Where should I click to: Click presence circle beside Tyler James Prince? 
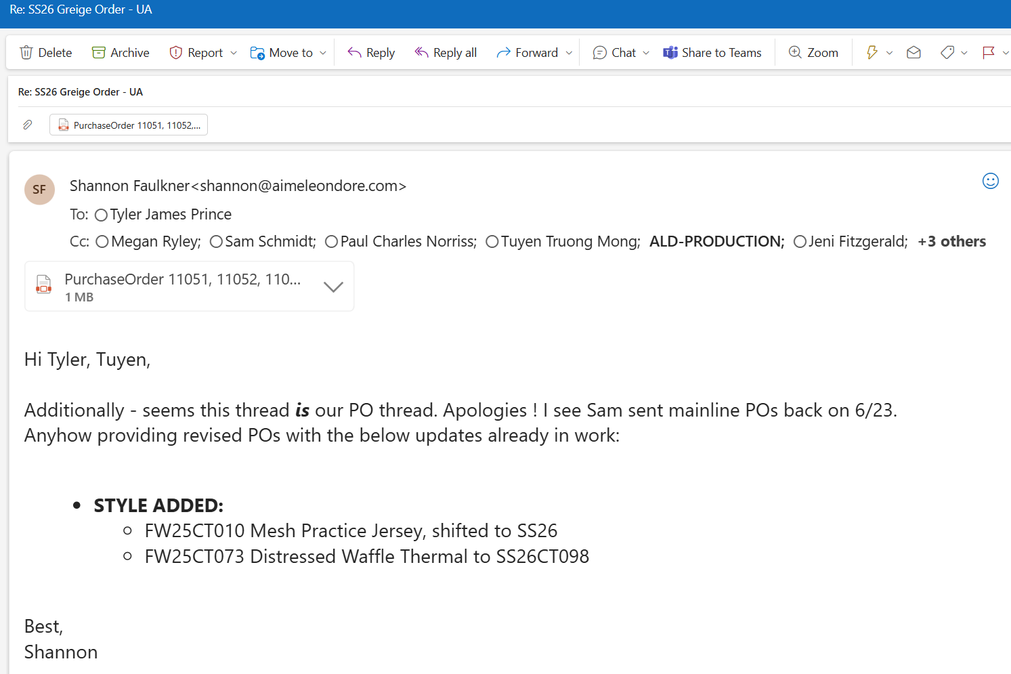pyautogui.click(x=102, y=215)
